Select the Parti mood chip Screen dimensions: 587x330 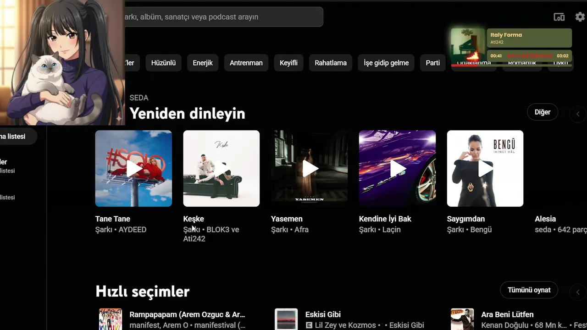(433, 63)
